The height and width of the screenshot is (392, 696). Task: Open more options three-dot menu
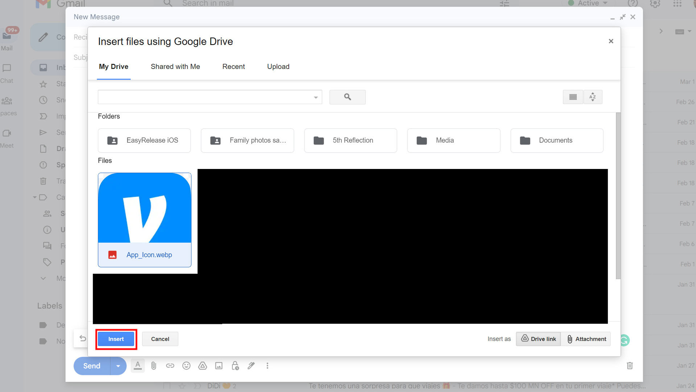[268, 366]
